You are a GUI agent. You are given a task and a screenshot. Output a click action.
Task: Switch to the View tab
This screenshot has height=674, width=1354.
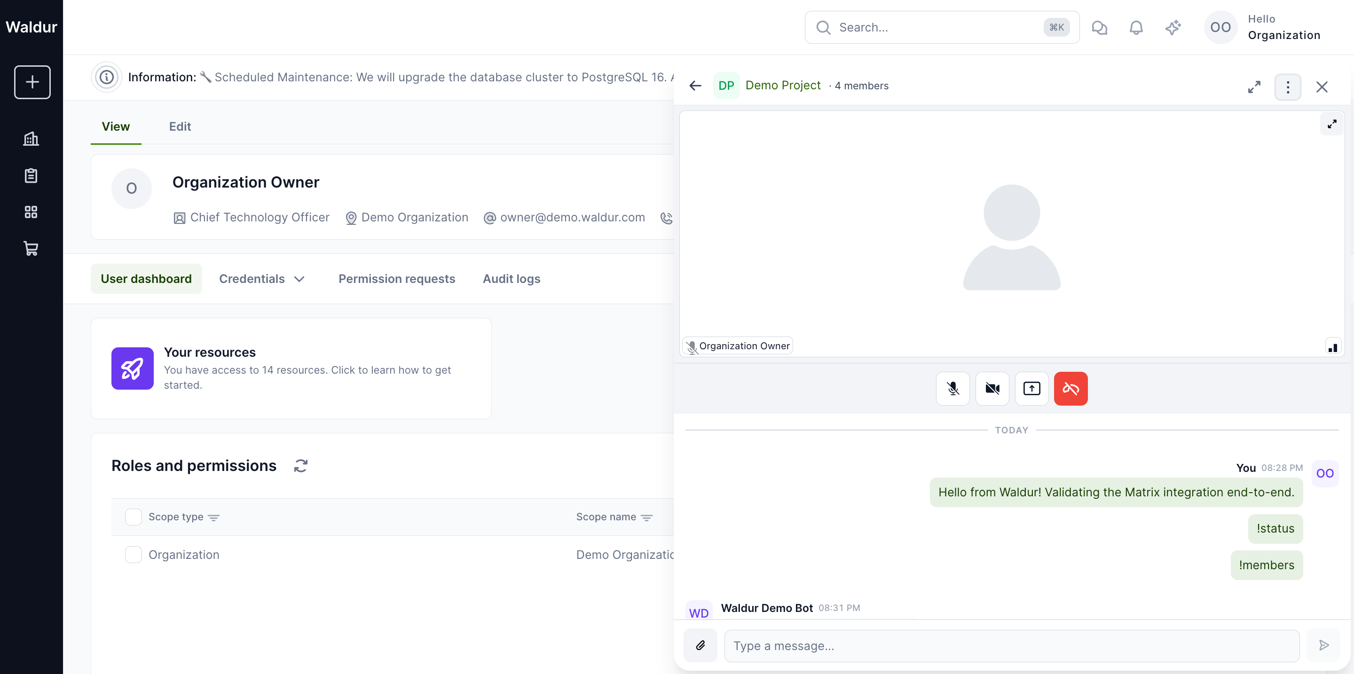click(116, 126)
